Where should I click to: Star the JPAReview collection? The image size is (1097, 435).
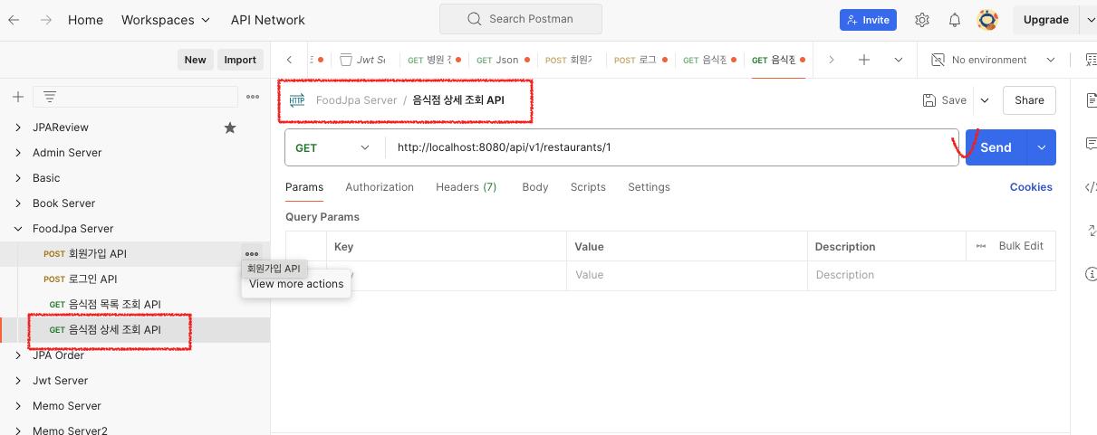230,128
